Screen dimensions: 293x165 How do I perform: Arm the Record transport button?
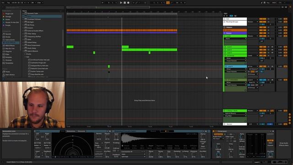pyautogui.click(x=128, y=3)
